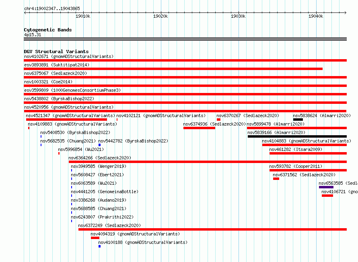
Task: Click the red bar under nsv4106721
Action: pyautogui.click(x=327, y=196)
